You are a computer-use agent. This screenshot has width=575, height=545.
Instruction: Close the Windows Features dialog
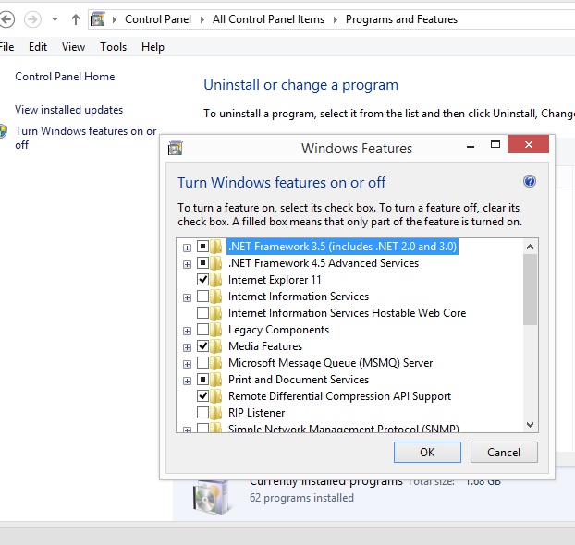pyautogui.click(x=529, y=144)
